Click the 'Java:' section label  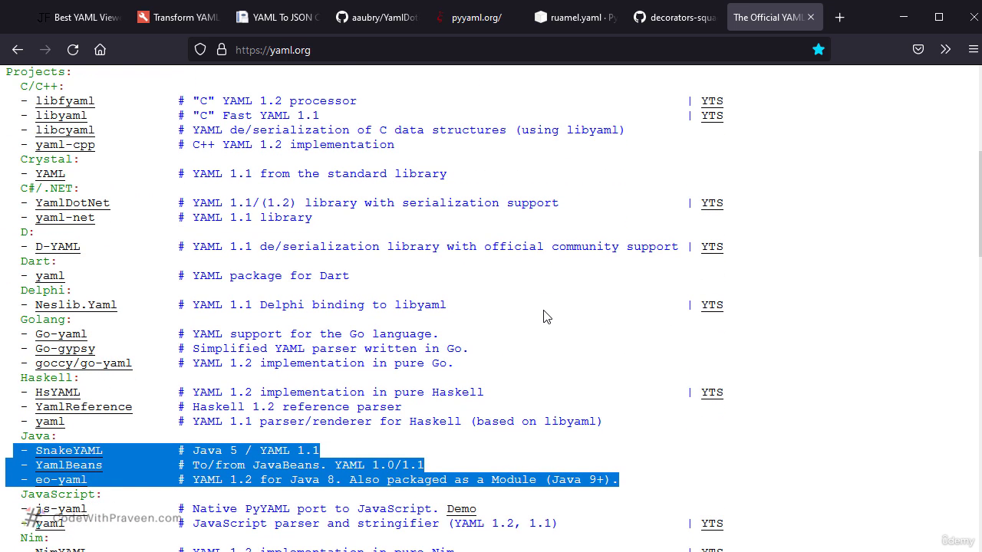click(x=39, y=436)
